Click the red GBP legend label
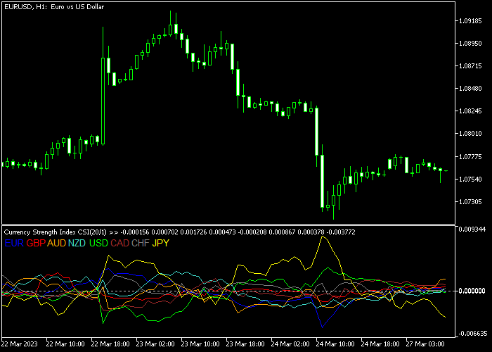Viewport: 492px width, 352px height. tap(36, 243)
